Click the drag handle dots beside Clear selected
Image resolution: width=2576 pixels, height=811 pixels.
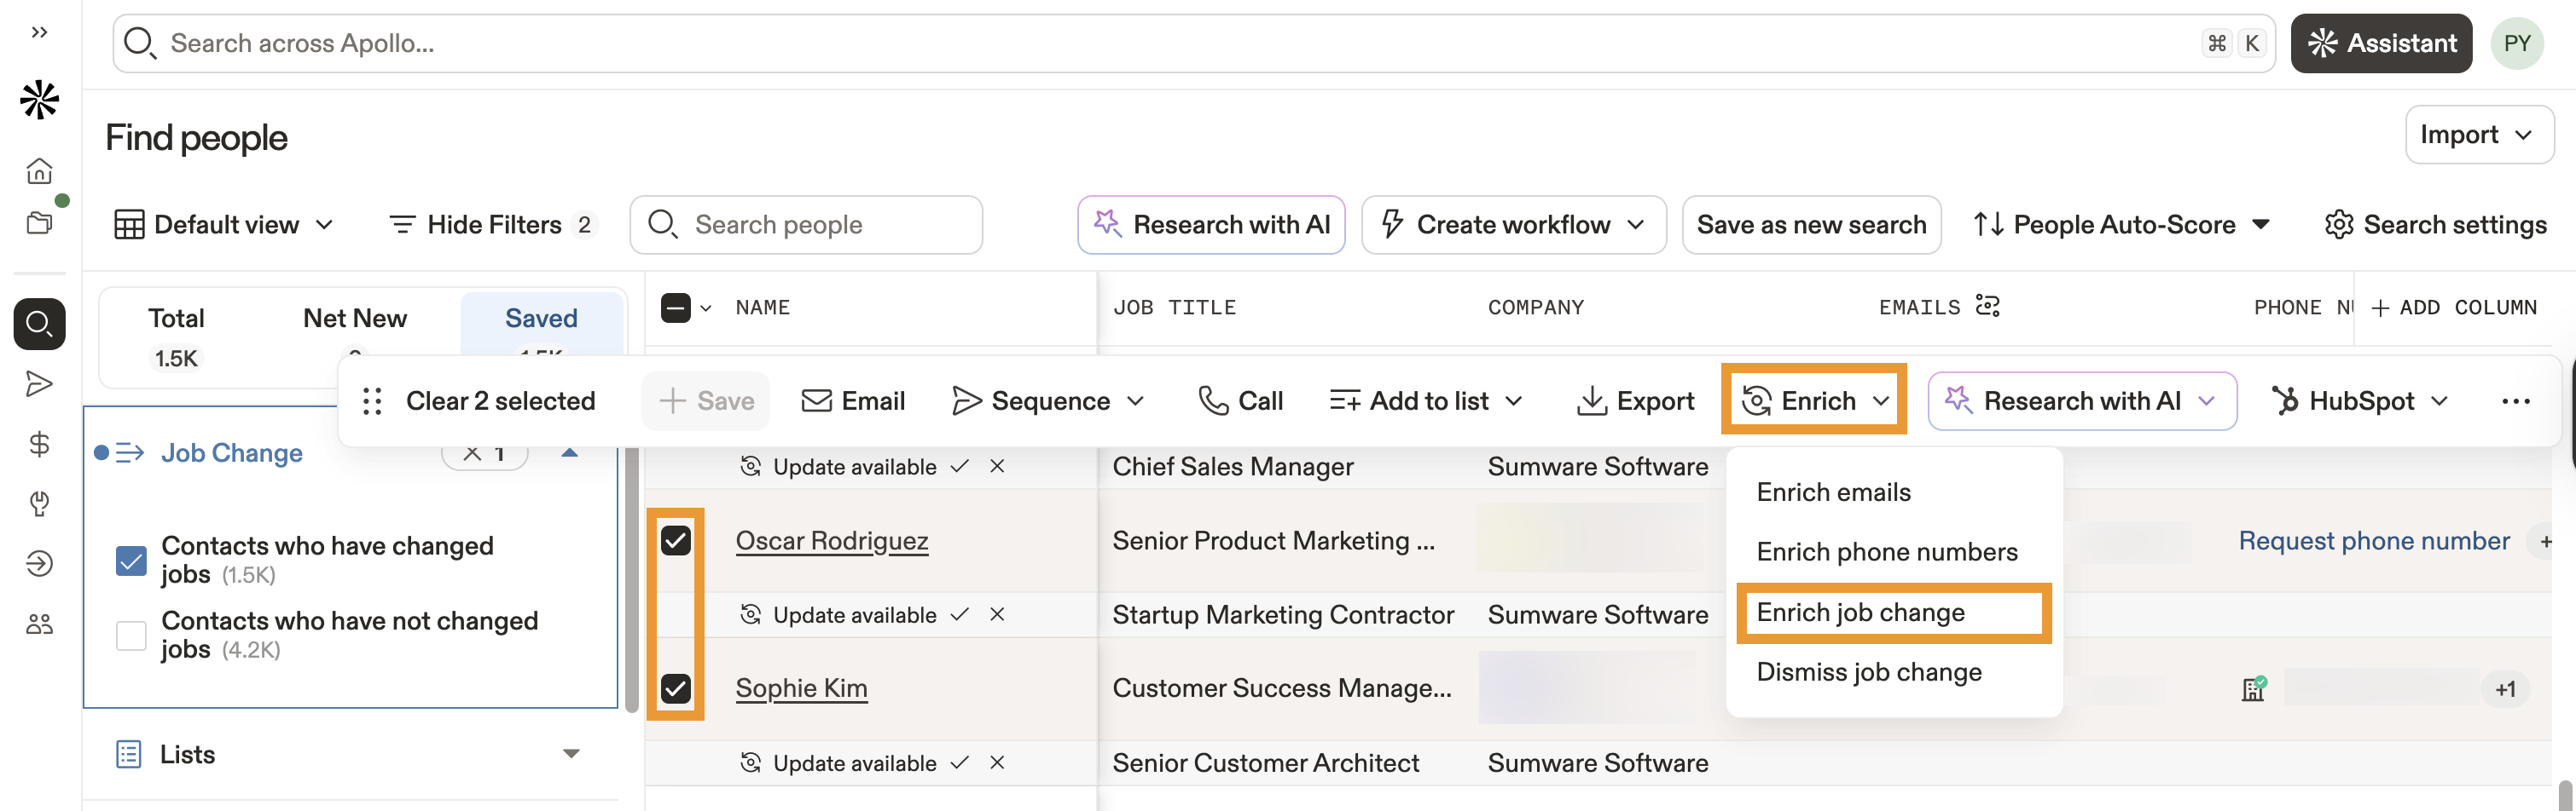point(372,401)
